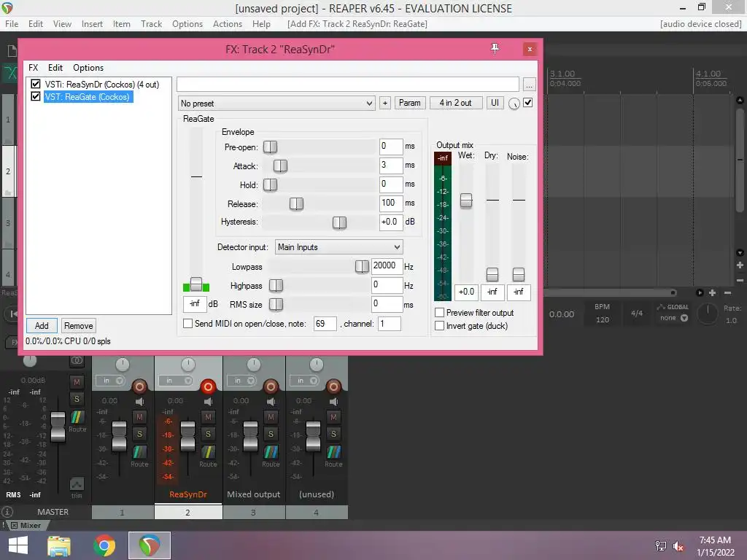Click the Attack value field
The width and height of the screenshot is (747, 560).
pyautogui.click(x=391, y=166)
